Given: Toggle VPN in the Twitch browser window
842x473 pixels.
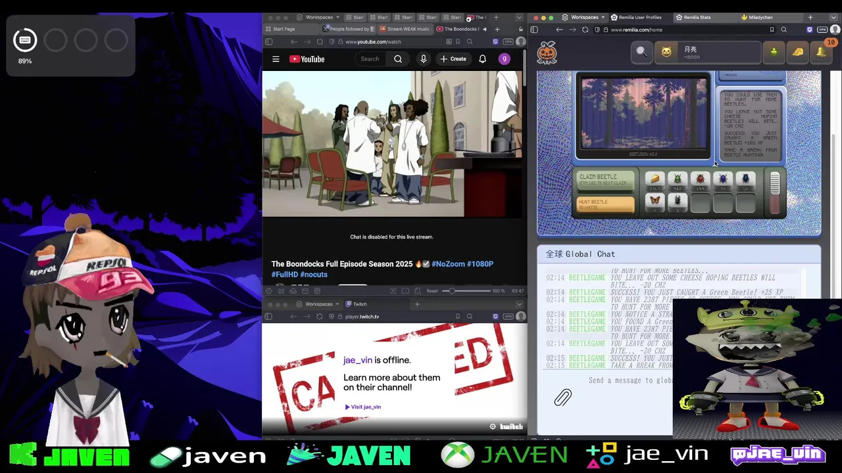Looking at the screenshot, I should click(508, 317).
